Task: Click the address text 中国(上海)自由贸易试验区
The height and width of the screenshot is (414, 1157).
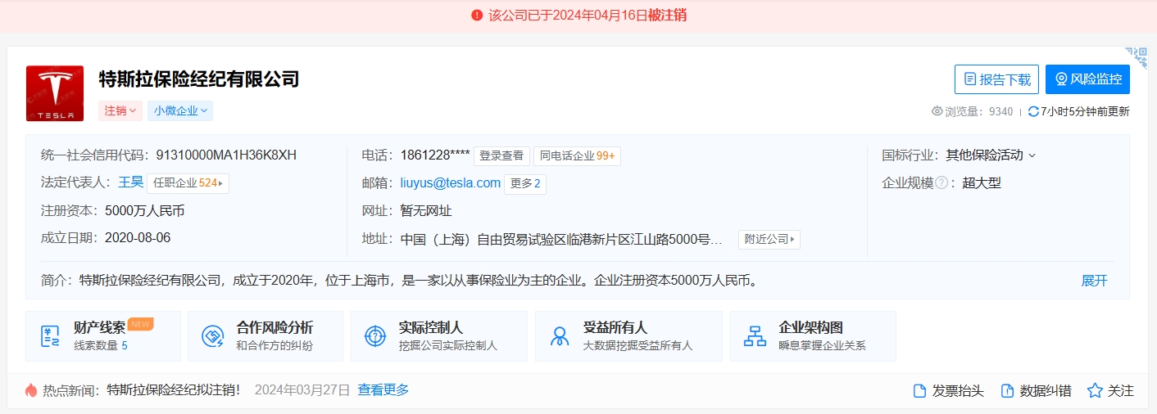Action: tap(561, 239)
